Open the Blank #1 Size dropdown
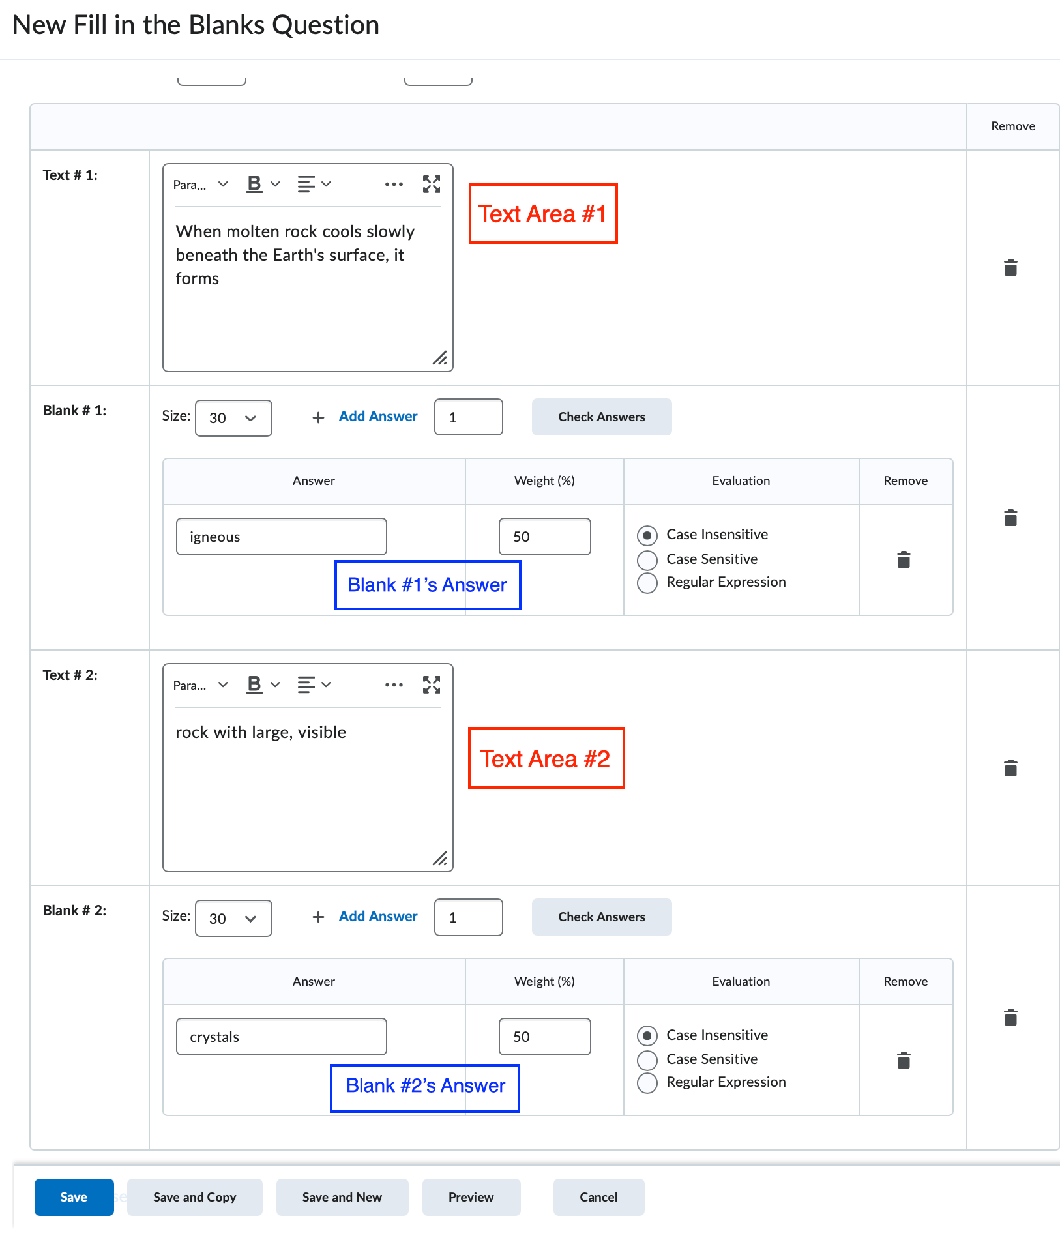 [x=233, y=418]
